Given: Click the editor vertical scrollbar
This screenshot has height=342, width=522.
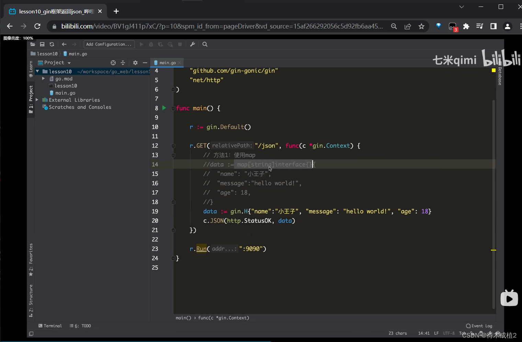Looking at the screenshot, I should point(494,204).
